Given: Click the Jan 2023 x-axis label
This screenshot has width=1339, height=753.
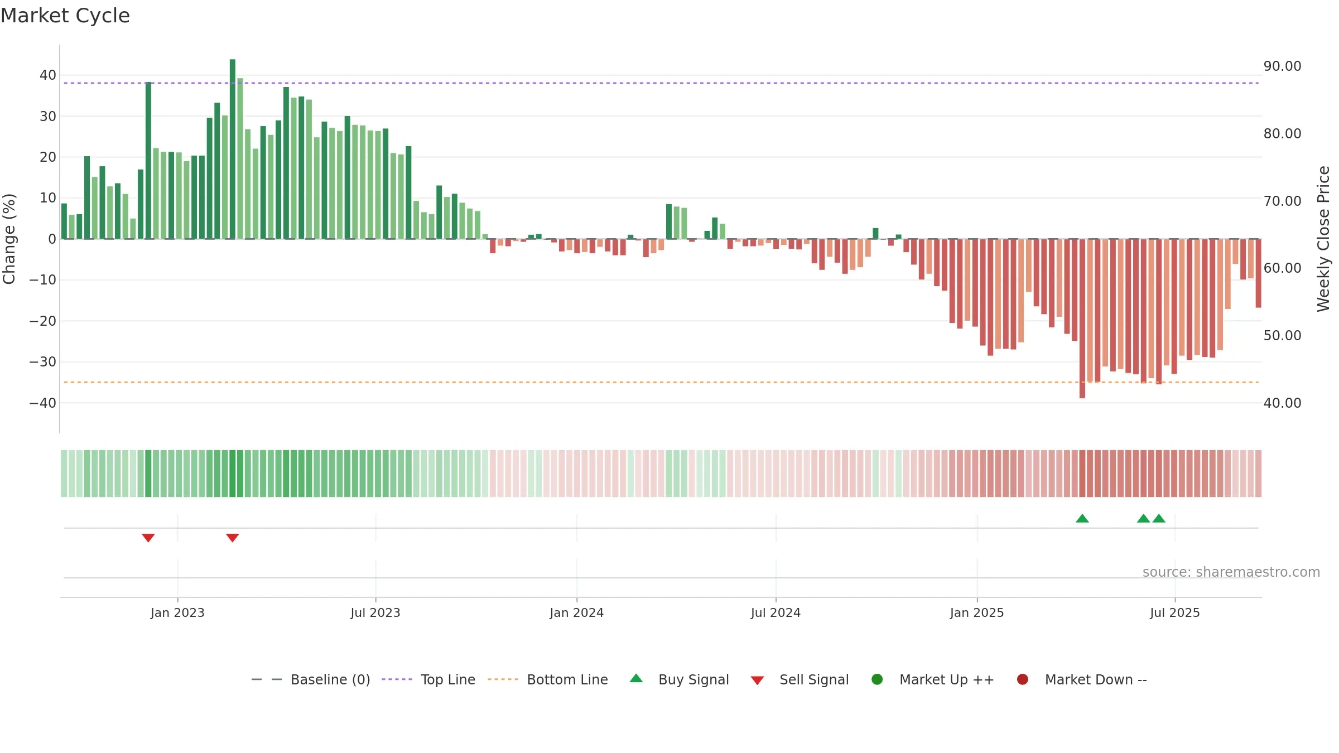Looking at the screenshot, I should (x=177, y=612).
